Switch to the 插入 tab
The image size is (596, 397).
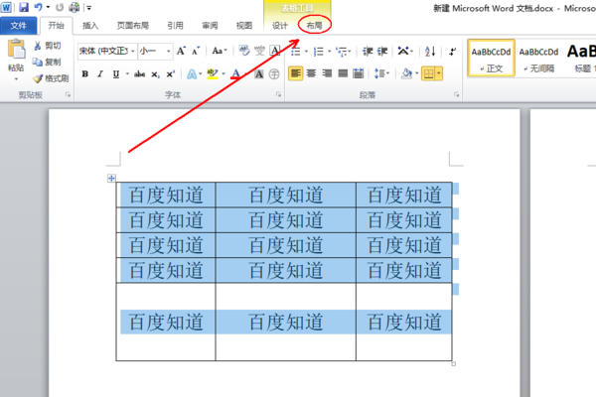[90, 26]
